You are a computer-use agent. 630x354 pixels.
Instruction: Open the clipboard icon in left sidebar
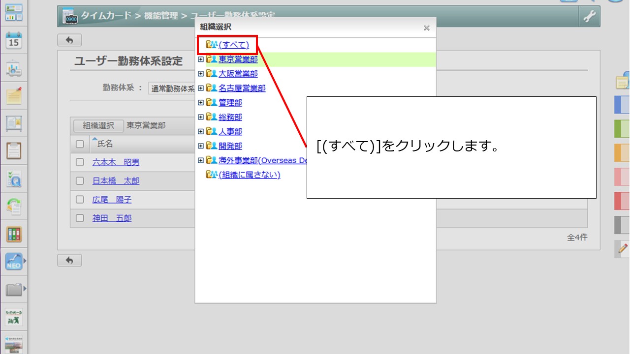[14, 150]
